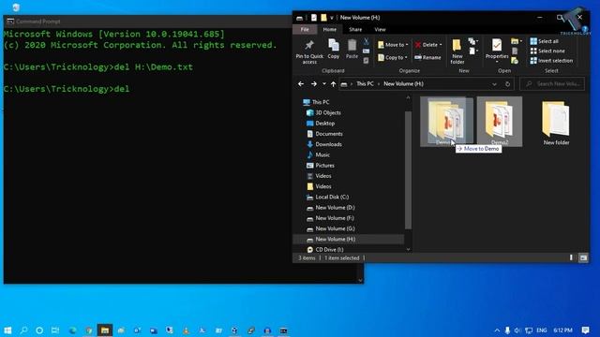Click the Search New Volume field
Image resolution: width=600 pixels, height=337 pixels.
point(552,83)
